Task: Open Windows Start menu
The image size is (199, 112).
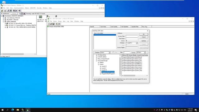Action: [x=2, y=110]
